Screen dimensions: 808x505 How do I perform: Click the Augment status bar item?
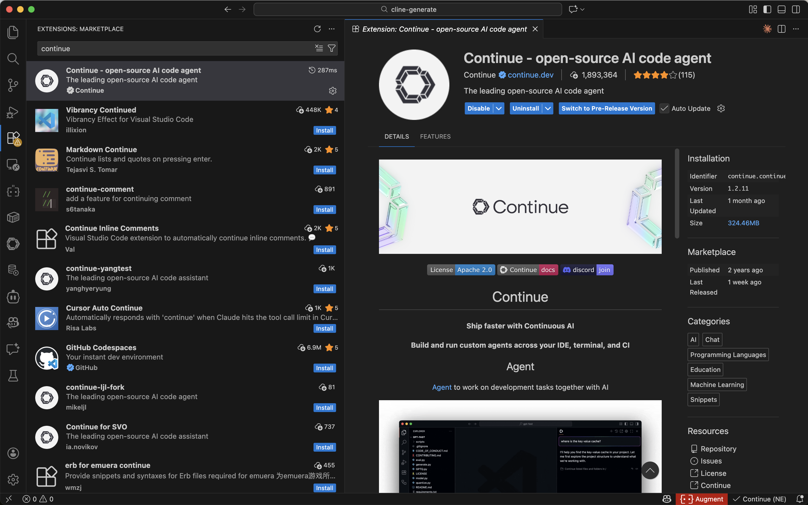pos(702,499)
